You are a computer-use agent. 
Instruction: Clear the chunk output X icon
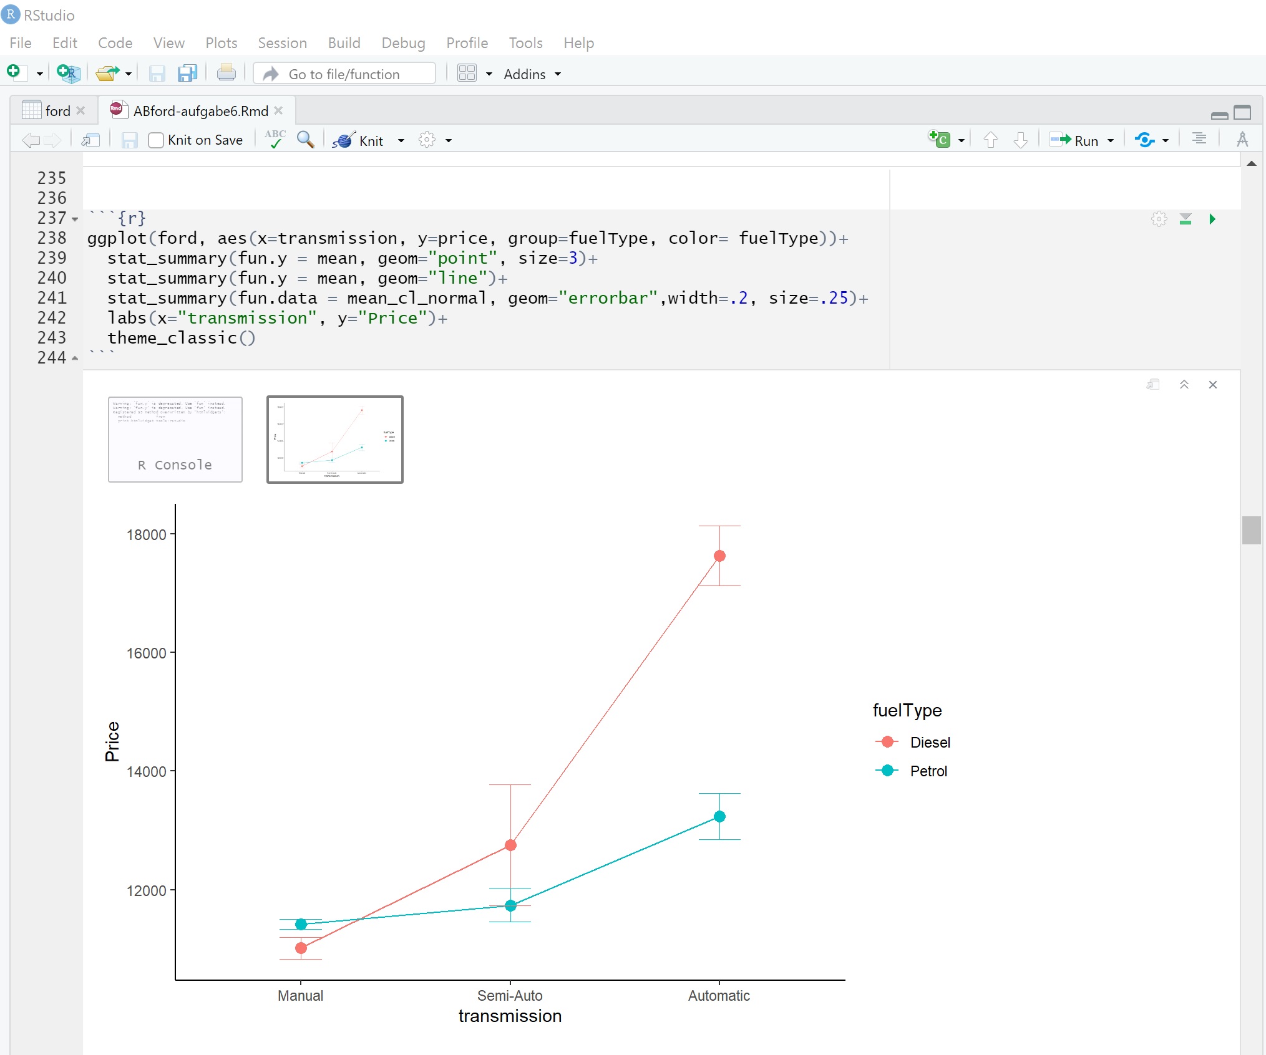pyautogui.click(x=1213, y=385)
